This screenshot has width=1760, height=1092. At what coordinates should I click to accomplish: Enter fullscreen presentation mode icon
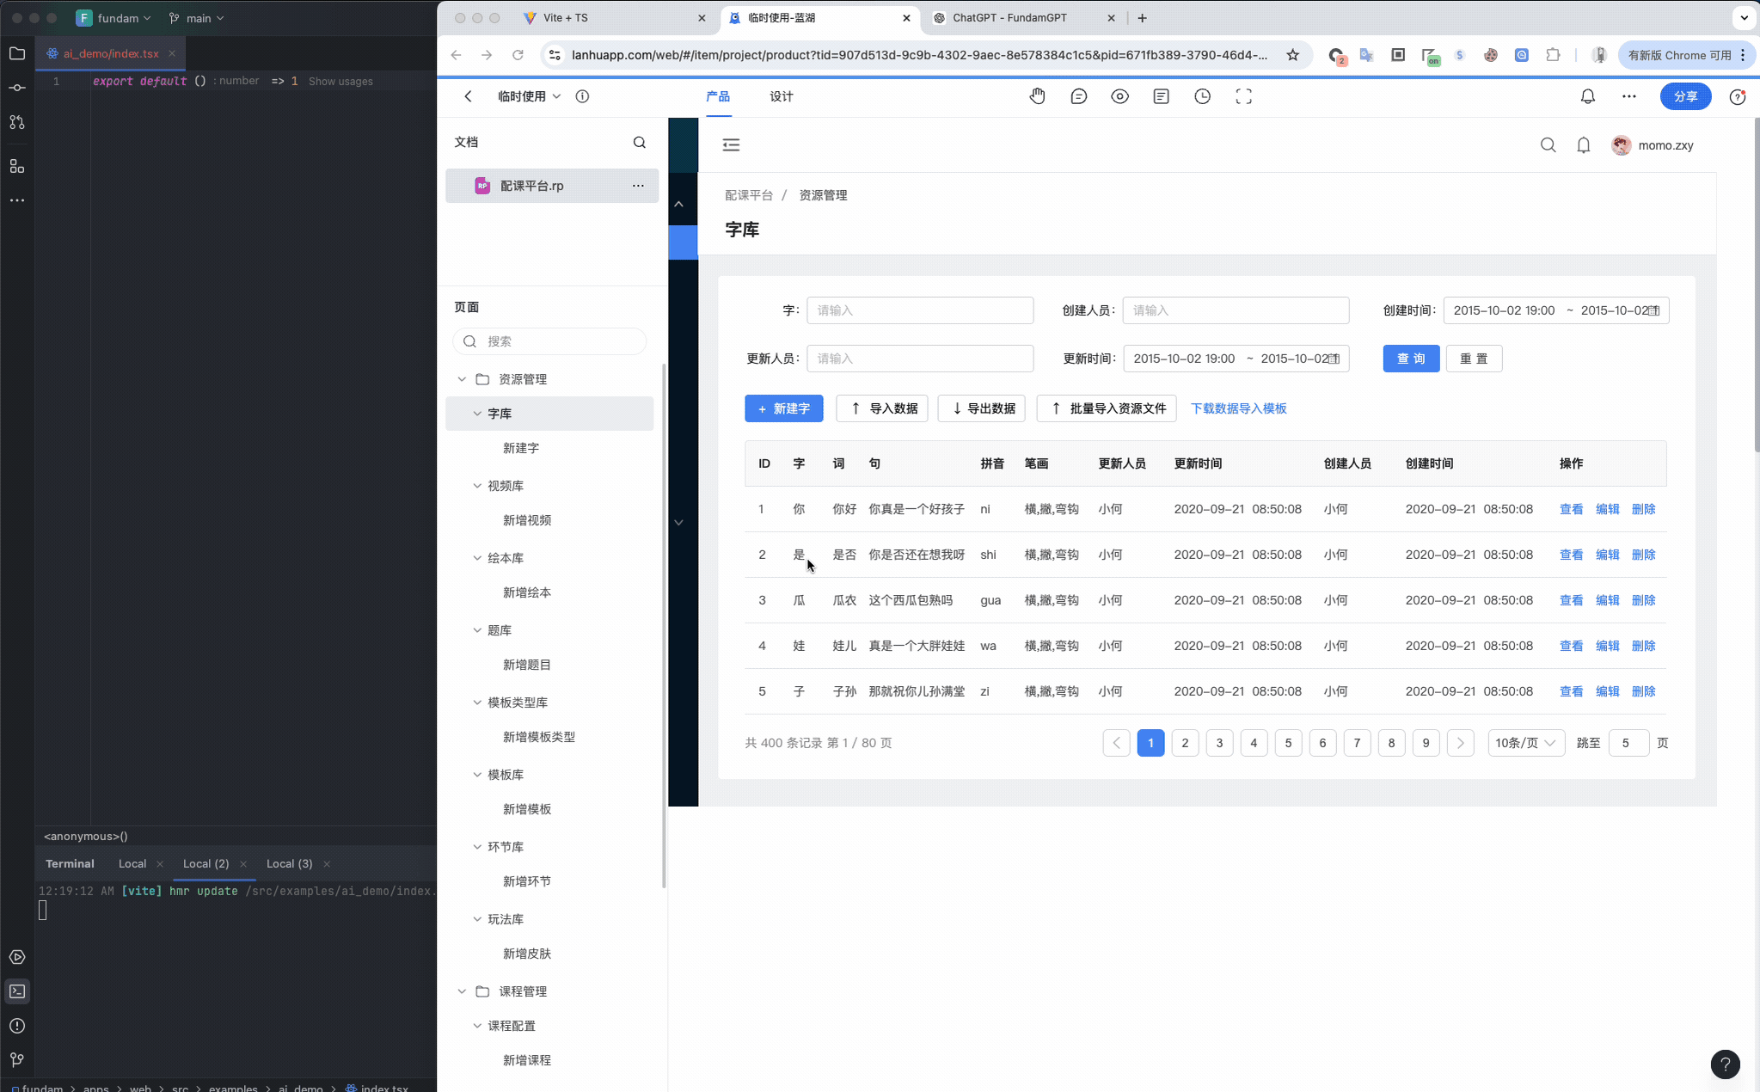pos(1243,96)
